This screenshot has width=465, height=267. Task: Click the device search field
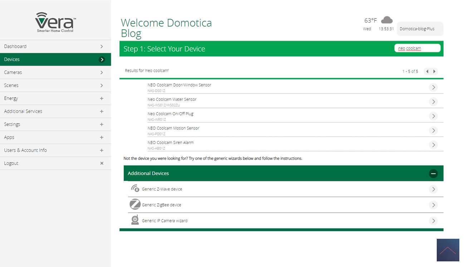coord(417,48)
